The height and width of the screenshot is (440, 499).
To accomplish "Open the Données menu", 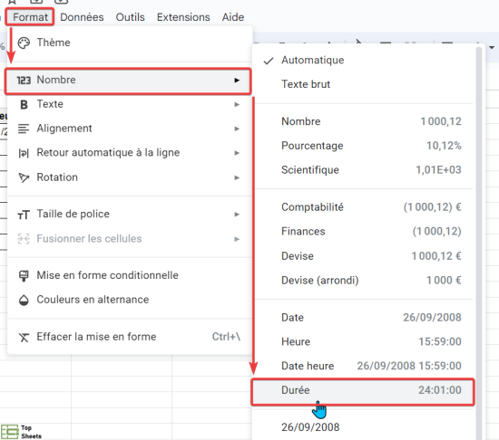I will tap(82, 17).
